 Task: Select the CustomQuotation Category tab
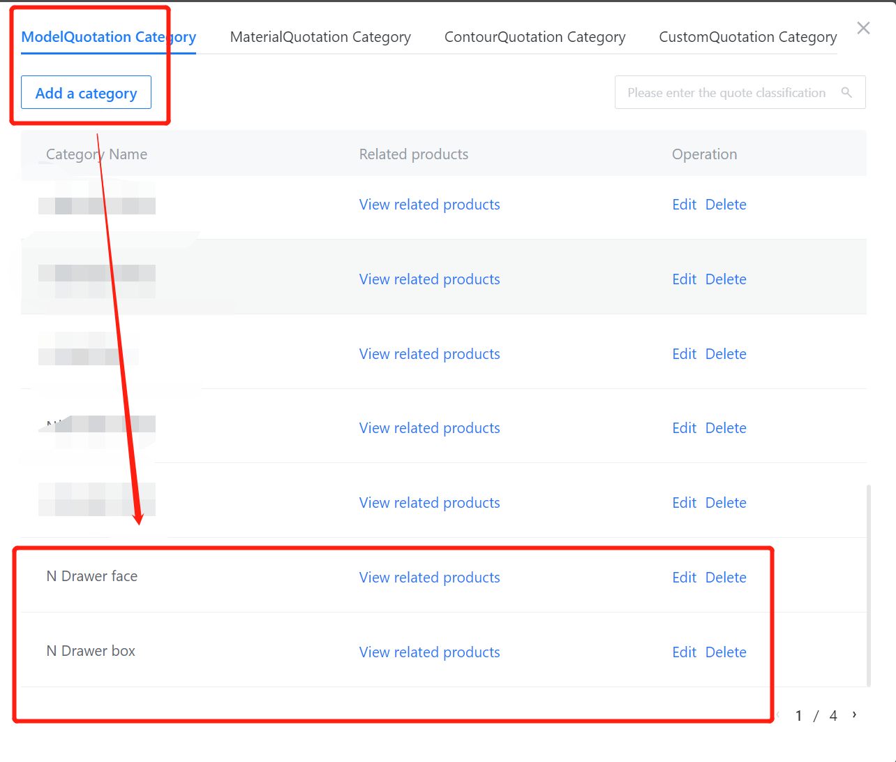[747, 37]
